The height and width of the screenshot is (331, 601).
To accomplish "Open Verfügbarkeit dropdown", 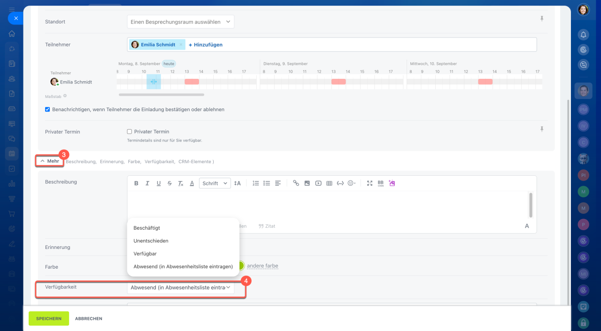I will coord(181,287).
